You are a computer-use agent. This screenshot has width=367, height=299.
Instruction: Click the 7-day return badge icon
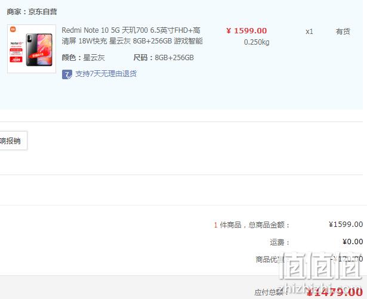(67, 74)
